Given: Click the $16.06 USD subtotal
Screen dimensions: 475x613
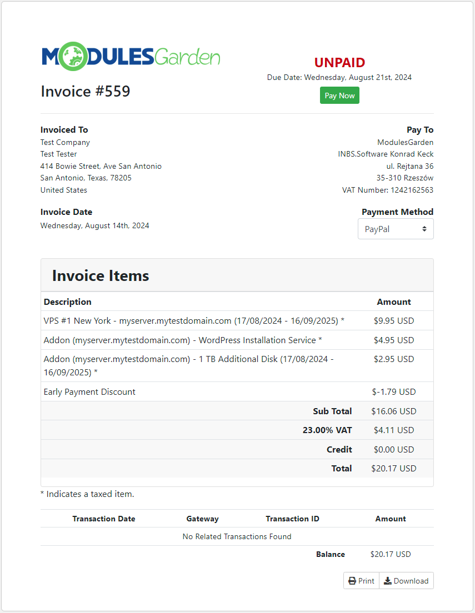Looking at the screenshot, I should (394, 411).
